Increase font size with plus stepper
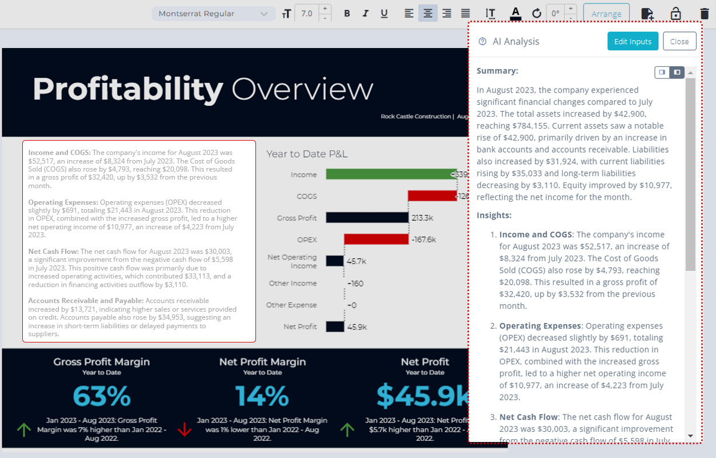Viewport: 716px width, 458px height. click(325, 9)
